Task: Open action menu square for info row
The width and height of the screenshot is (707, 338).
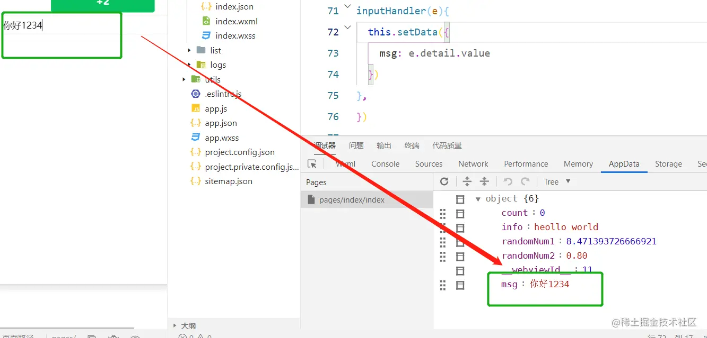Action: (x=460, y=228)
